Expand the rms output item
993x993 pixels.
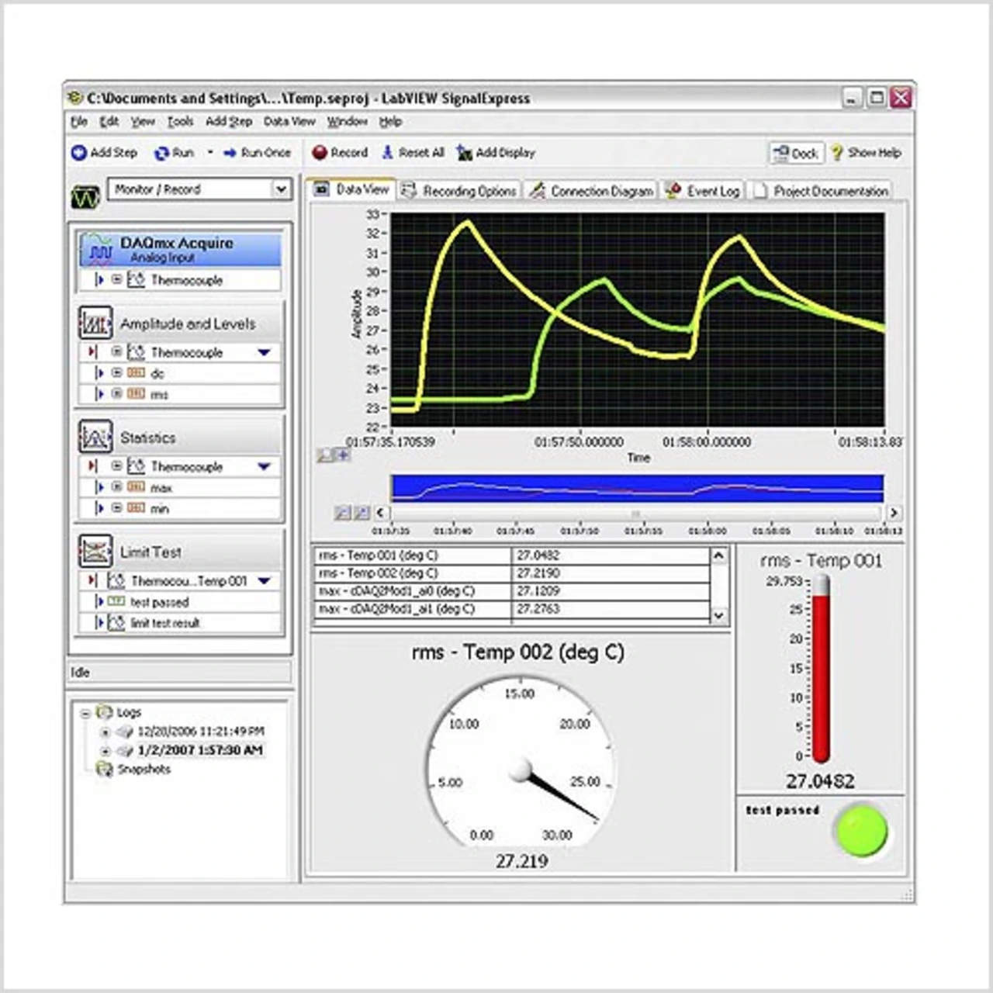[116, 393]
